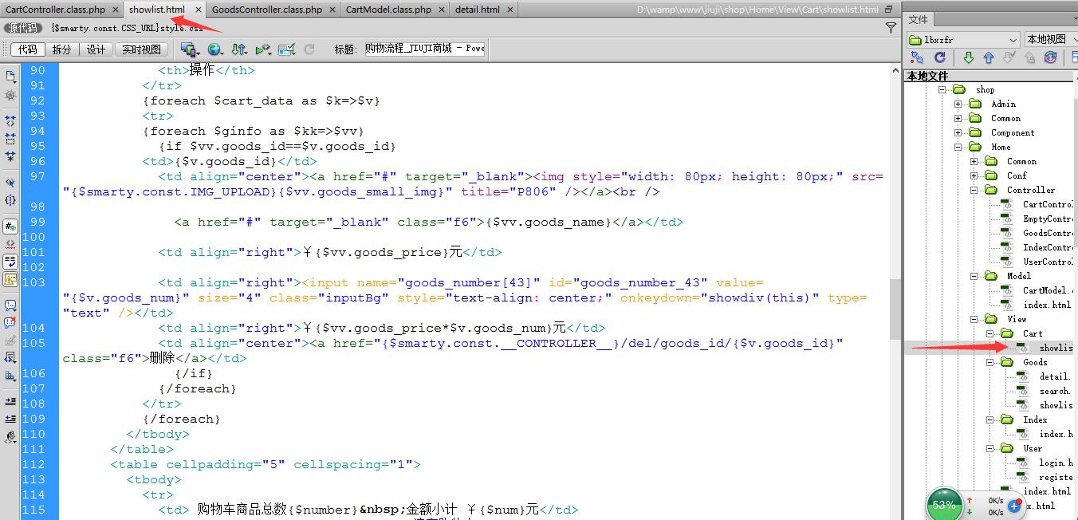The image size is (1078, 520).
Task: Open the 本地视图 view dropdown
Action: [x=1051, y=39]
